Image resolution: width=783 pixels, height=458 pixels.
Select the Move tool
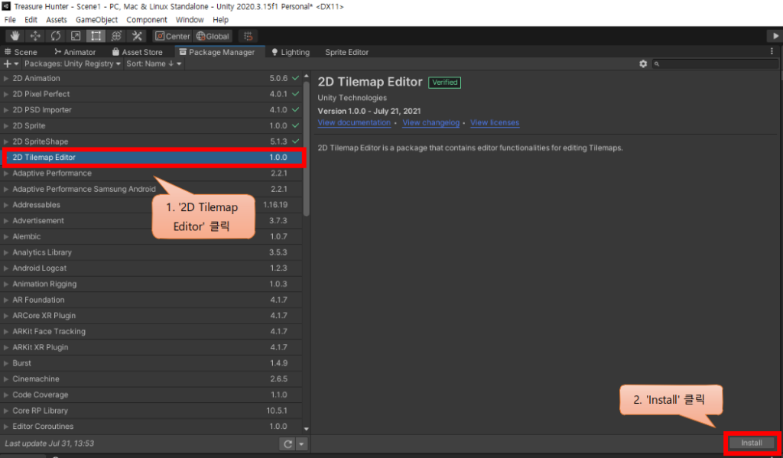point(35,36)
